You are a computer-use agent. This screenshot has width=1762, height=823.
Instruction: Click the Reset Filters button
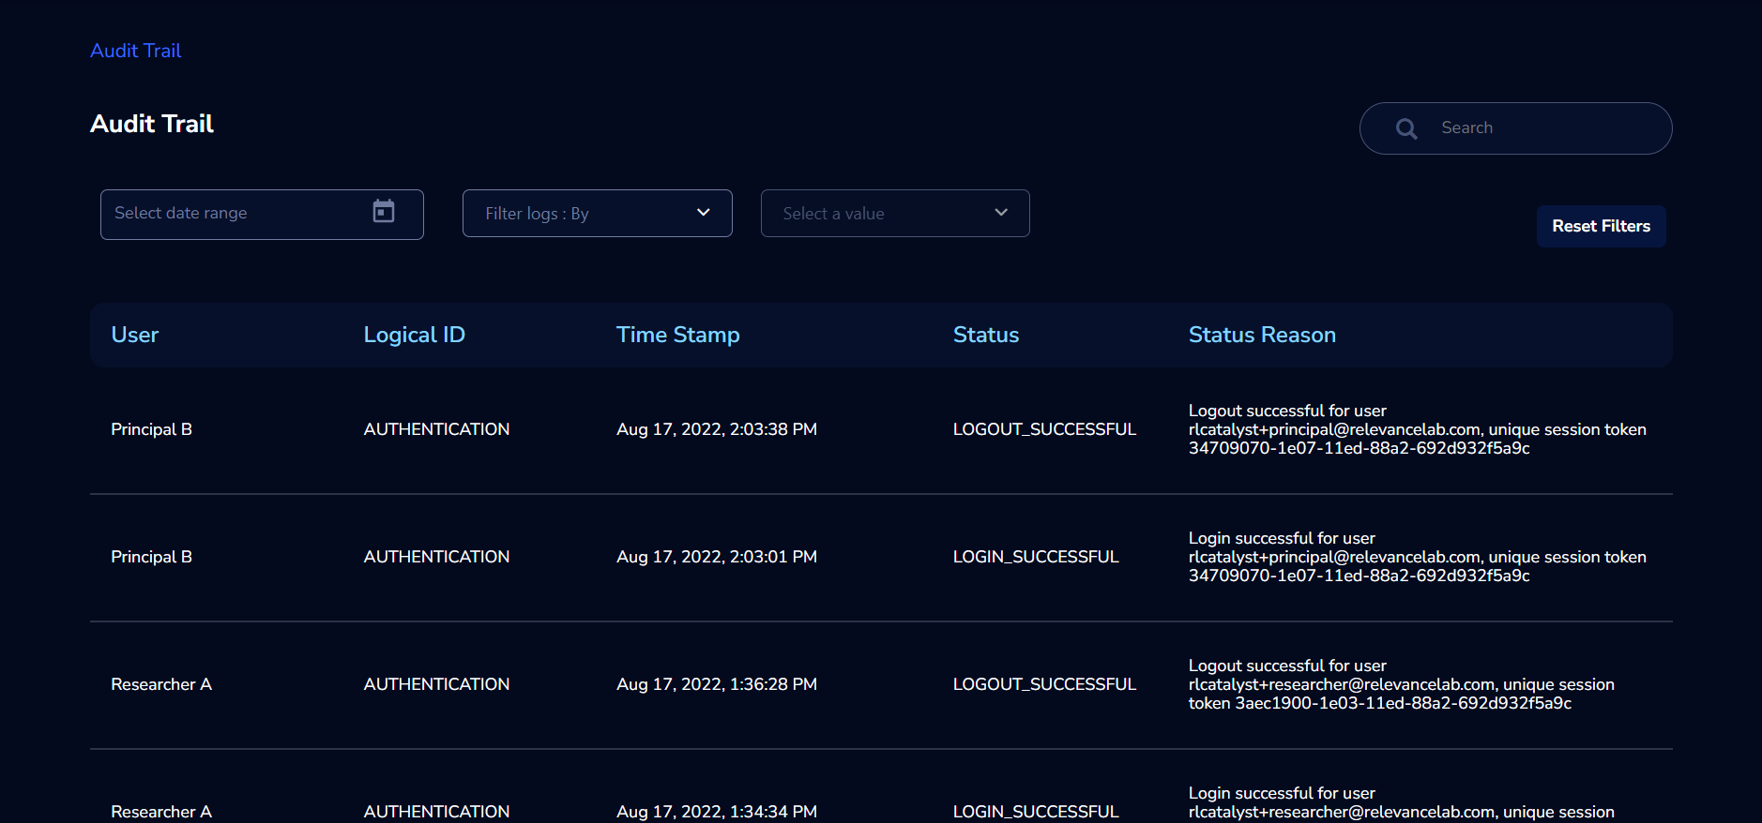(1601, 226)
